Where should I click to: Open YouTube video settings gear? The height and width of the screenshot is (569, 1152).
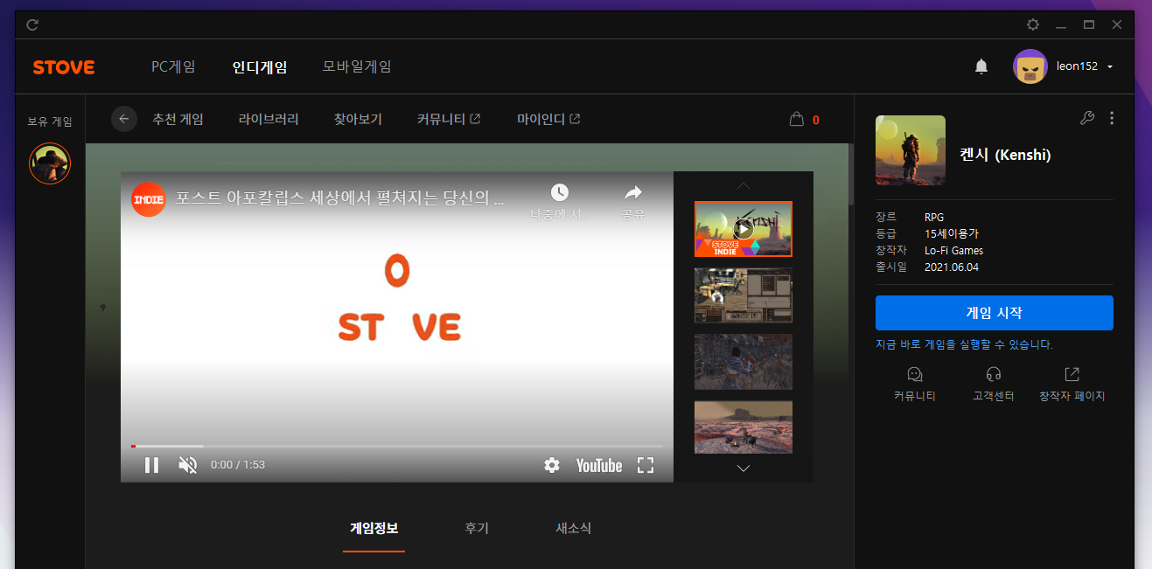point(552,465)
